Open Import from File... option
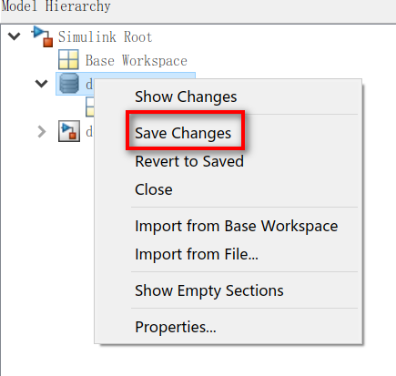This screenshot has height=376, width=396. click(197, 254)
